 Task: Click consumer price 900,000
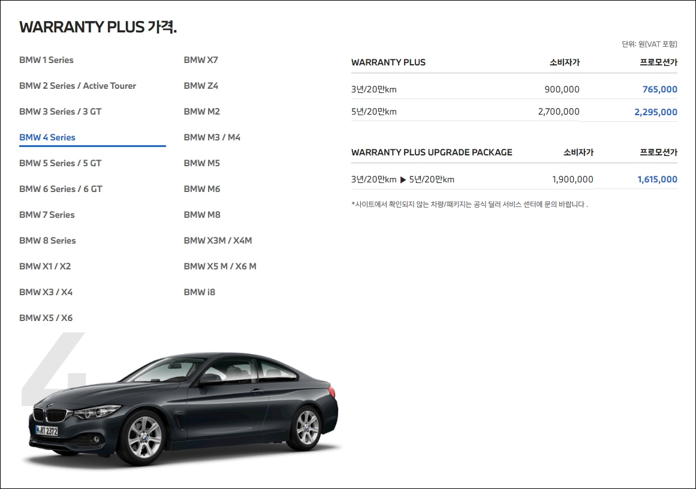[562, 89]
